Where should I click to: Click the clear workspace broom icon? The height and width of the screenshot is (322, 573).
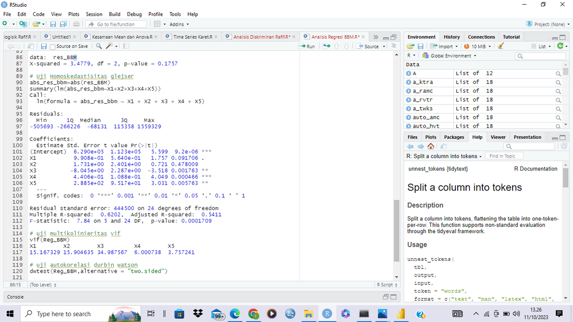501,46
